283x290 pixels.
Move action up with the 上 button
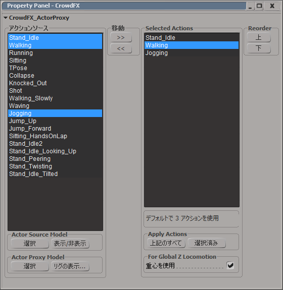click(x=259, y=37)
